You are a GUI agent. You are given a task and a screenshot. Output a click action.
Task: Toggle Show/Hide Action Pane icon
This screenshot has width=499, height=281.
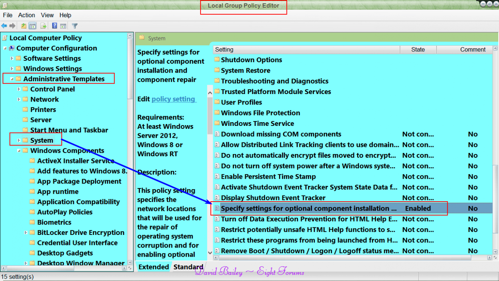pyautogui.click(x=63, y=26)
